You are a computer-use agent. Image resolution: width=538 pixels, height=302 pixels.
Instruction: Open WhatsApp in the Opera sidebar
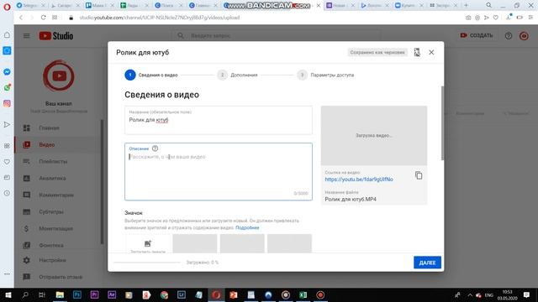[x=7, y=87]
